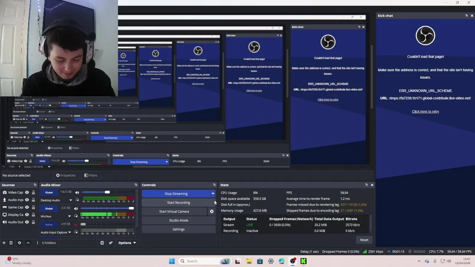This screenshot has width=475, height=267.
Task: Select the Audio Input source microphone icon
Action: [x=4, y=200]
